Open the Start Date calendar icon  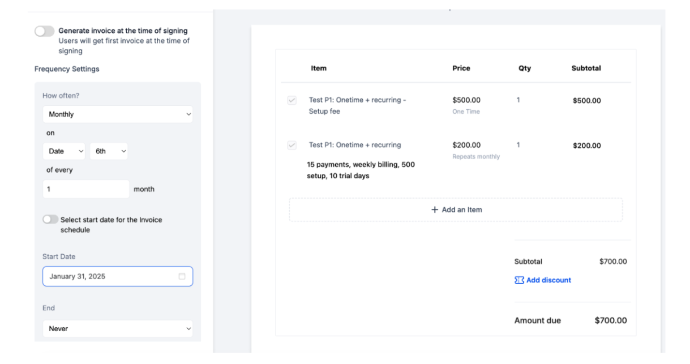tap(182, 276)
